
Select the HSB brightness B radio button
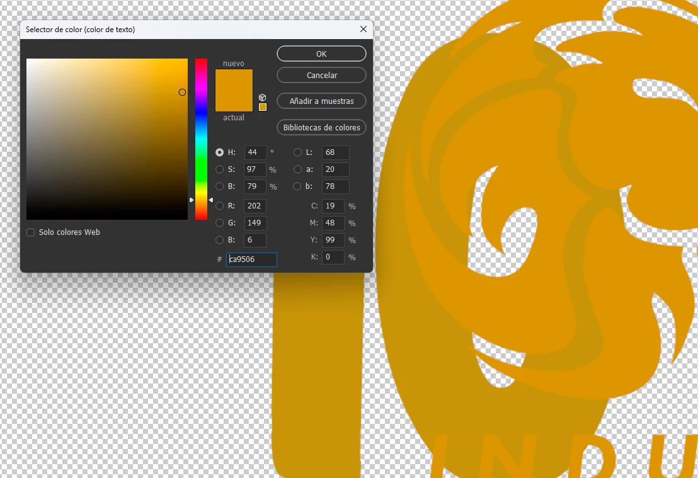coord(219,186)
